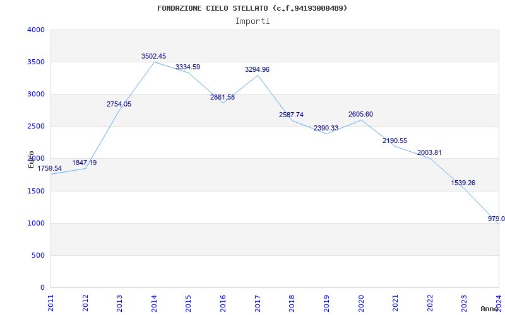Click the 1847.19 data label for 2012
Viewport: 505px width, 315px height.
(x=84, y=163)
